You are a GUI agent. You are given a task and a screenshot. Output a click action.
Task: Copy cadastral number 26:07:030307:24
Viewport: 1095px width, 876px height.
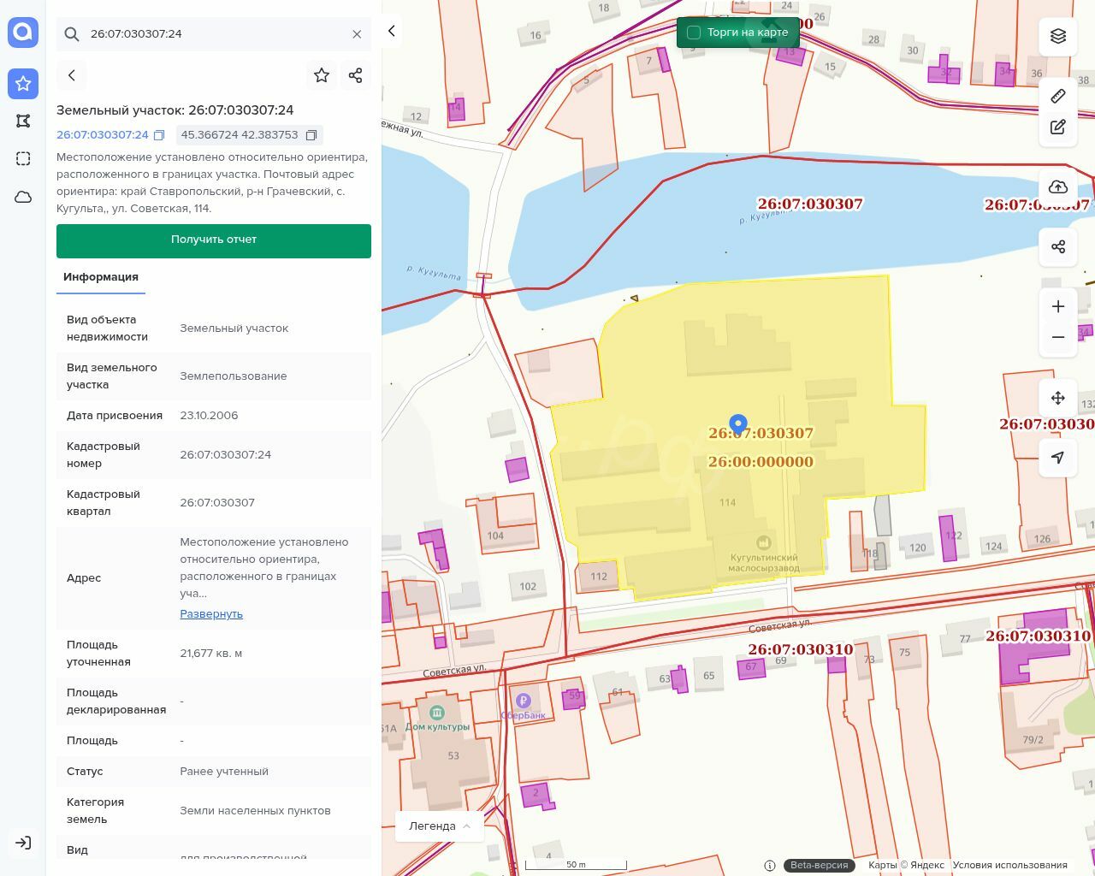tap(159, 135)
